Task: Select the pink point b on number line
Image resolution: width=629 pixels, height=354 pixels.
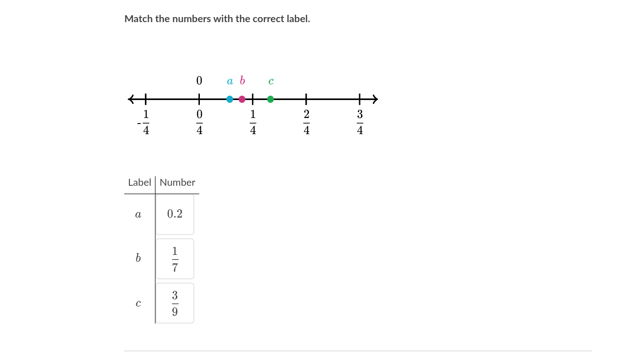Action: click(242, 99)
